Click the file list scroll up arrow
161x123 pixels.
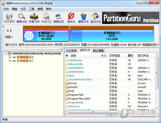pyautogui.click(x=157, y=55)
